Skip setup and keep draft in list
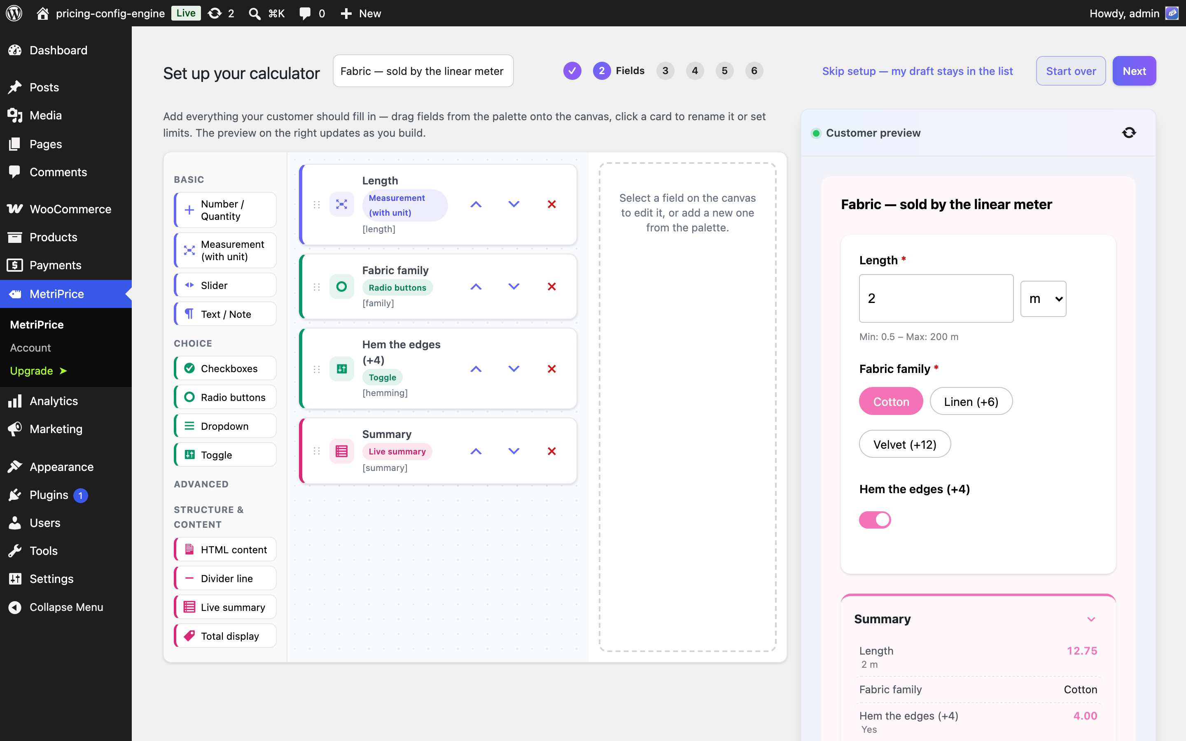This screenshot has height=741, width=1186. pos(918,71)
